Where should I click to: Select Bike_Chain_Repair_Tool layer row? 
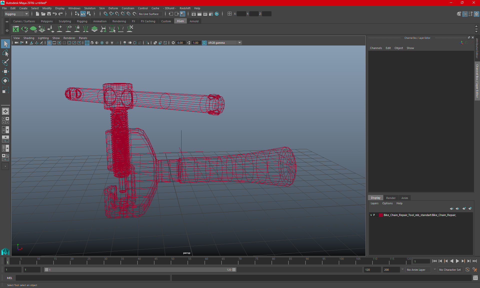(x=421, y=215)
